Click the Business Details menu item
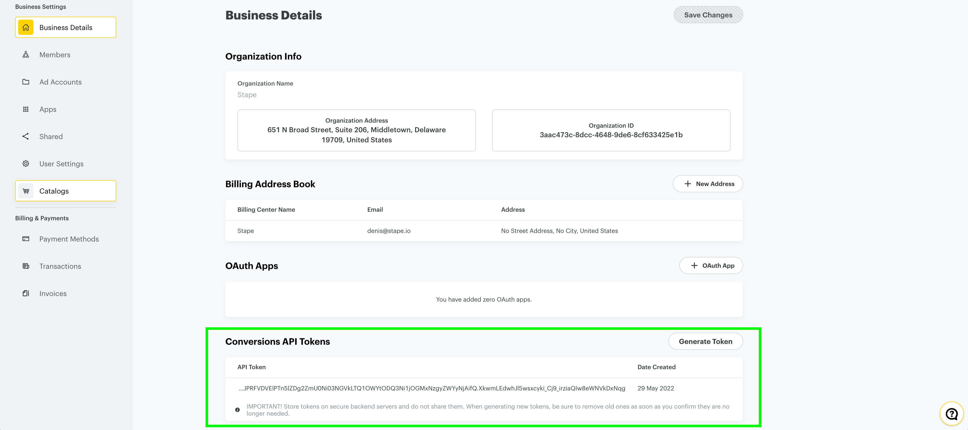 pos(65,27)
